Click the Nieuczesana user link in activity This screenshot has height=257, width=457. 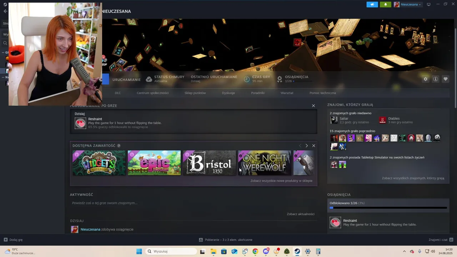tap(90, 229)
